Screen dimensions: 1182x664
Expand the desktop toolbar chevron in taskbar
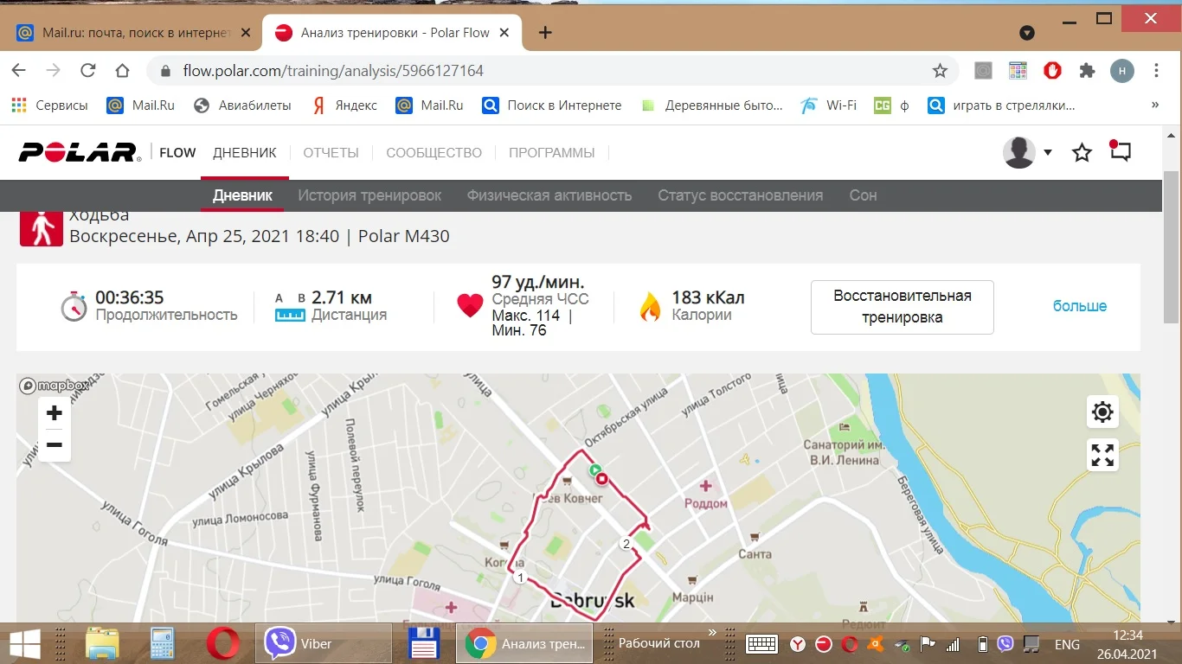[x=713, y=634]
